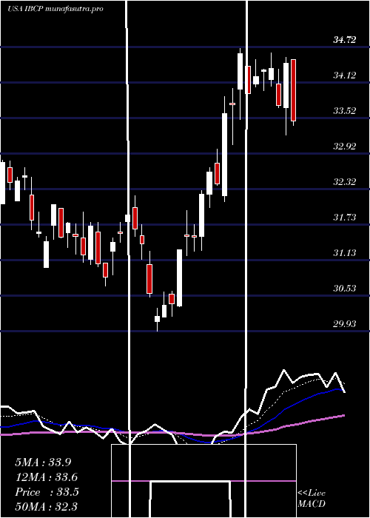370x518 pixels.
Task: Click the 33.52 price level label
Action: pyautogui.click(x=345, y=111)
